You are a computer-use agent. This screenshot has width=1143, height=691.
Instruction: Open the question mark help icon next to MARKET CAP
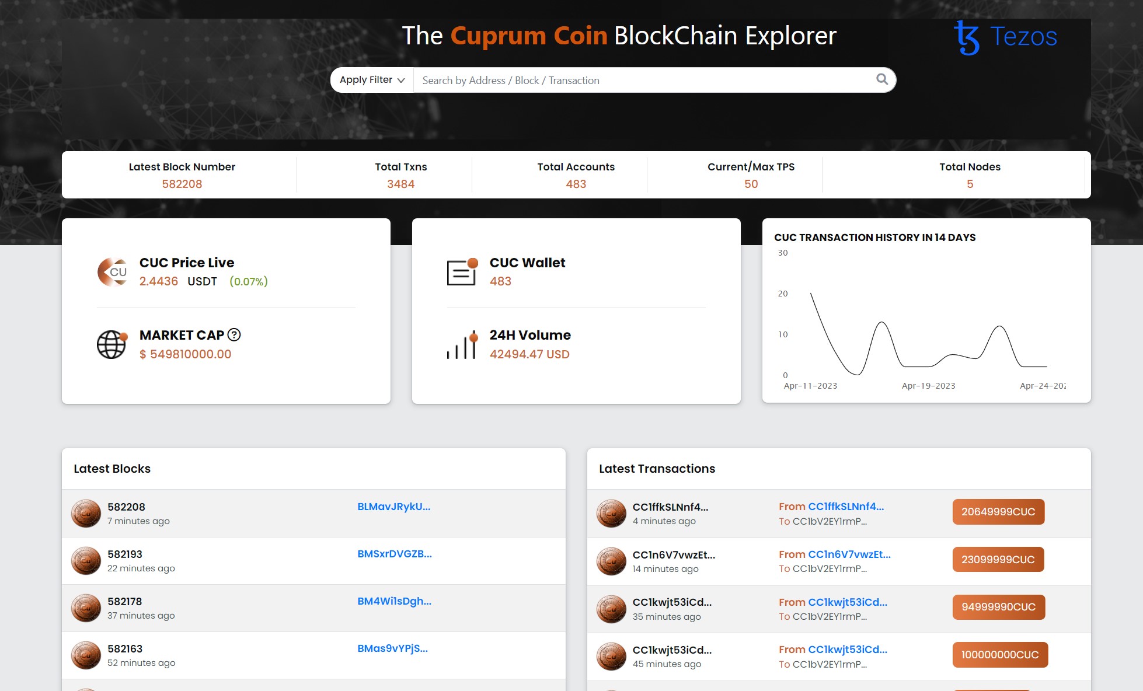pos(234,335)
